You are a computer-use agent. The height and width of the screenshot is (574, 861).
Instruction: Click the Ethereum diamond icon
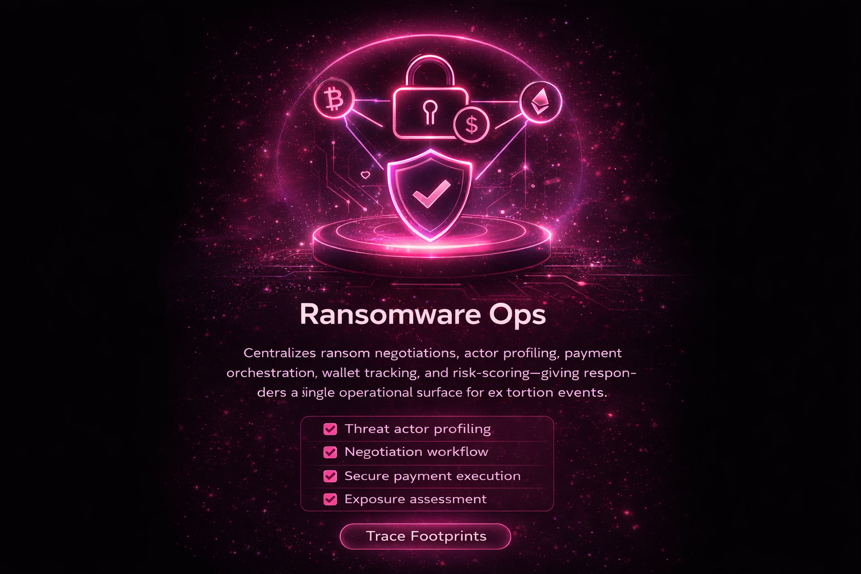(541, 102)
